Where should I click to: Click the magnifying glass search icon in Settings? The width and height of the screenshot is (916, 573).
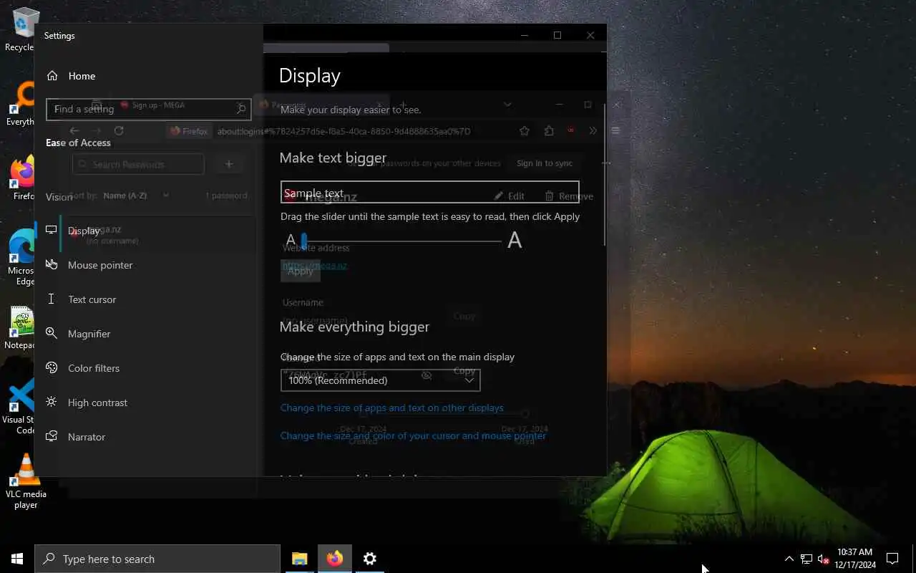tap(241, 109)
